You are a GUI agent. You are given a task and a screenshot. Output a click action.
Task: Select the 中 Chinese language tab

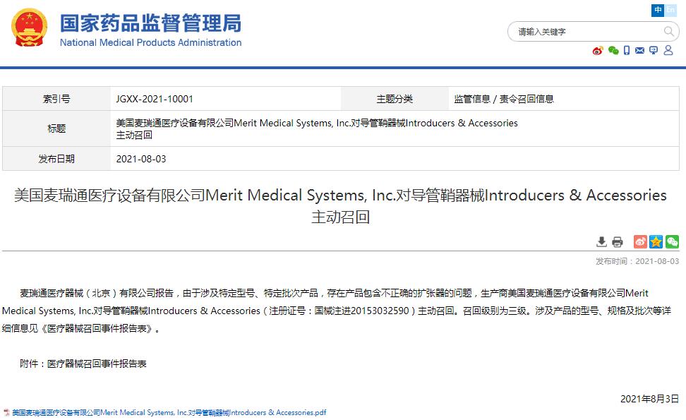coord(657,10)
